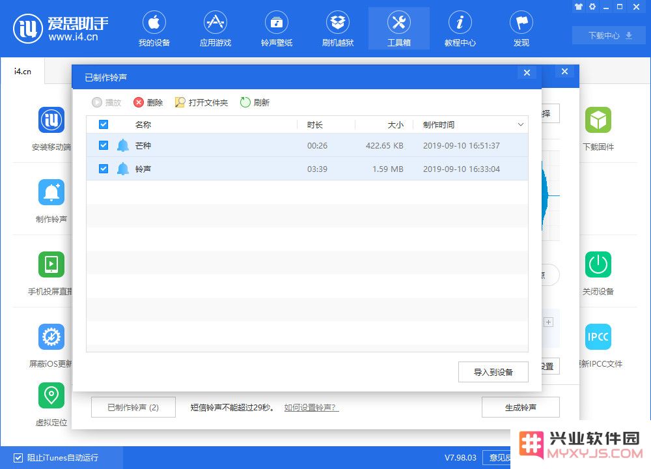Click the 爱思助手 i4 logo
This screenshot has width=651, height=469.
(61, 29)
